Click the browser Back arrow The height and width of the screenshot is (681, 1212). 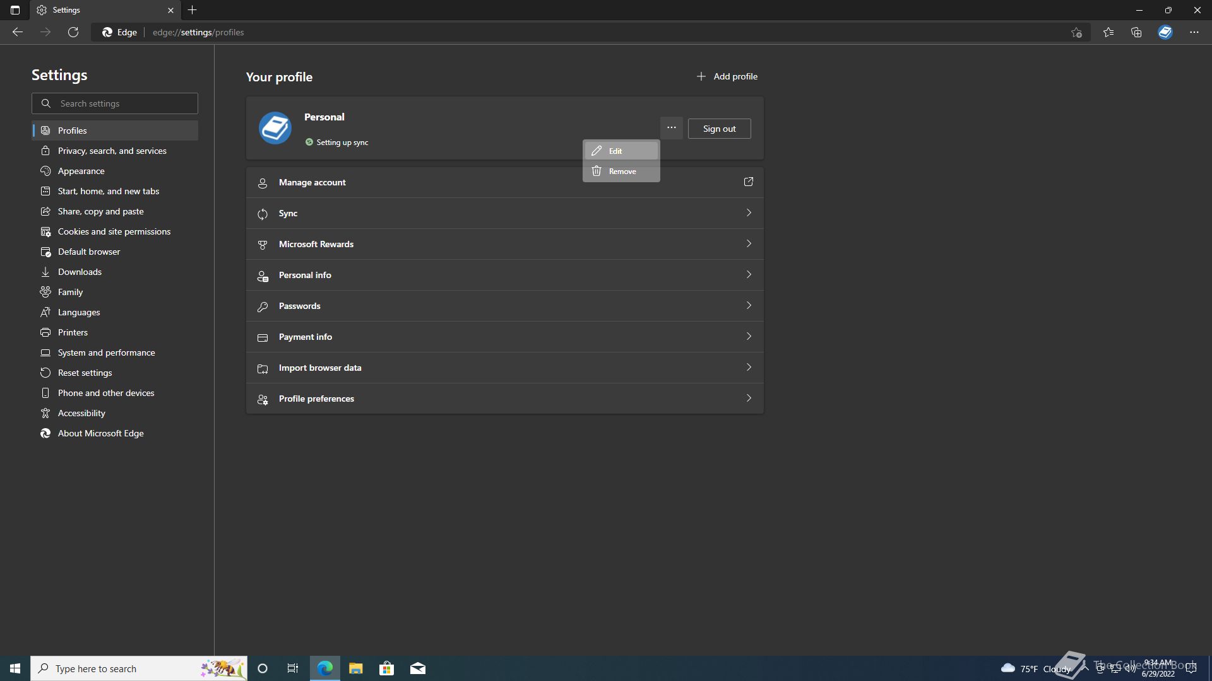click(18, 32)
